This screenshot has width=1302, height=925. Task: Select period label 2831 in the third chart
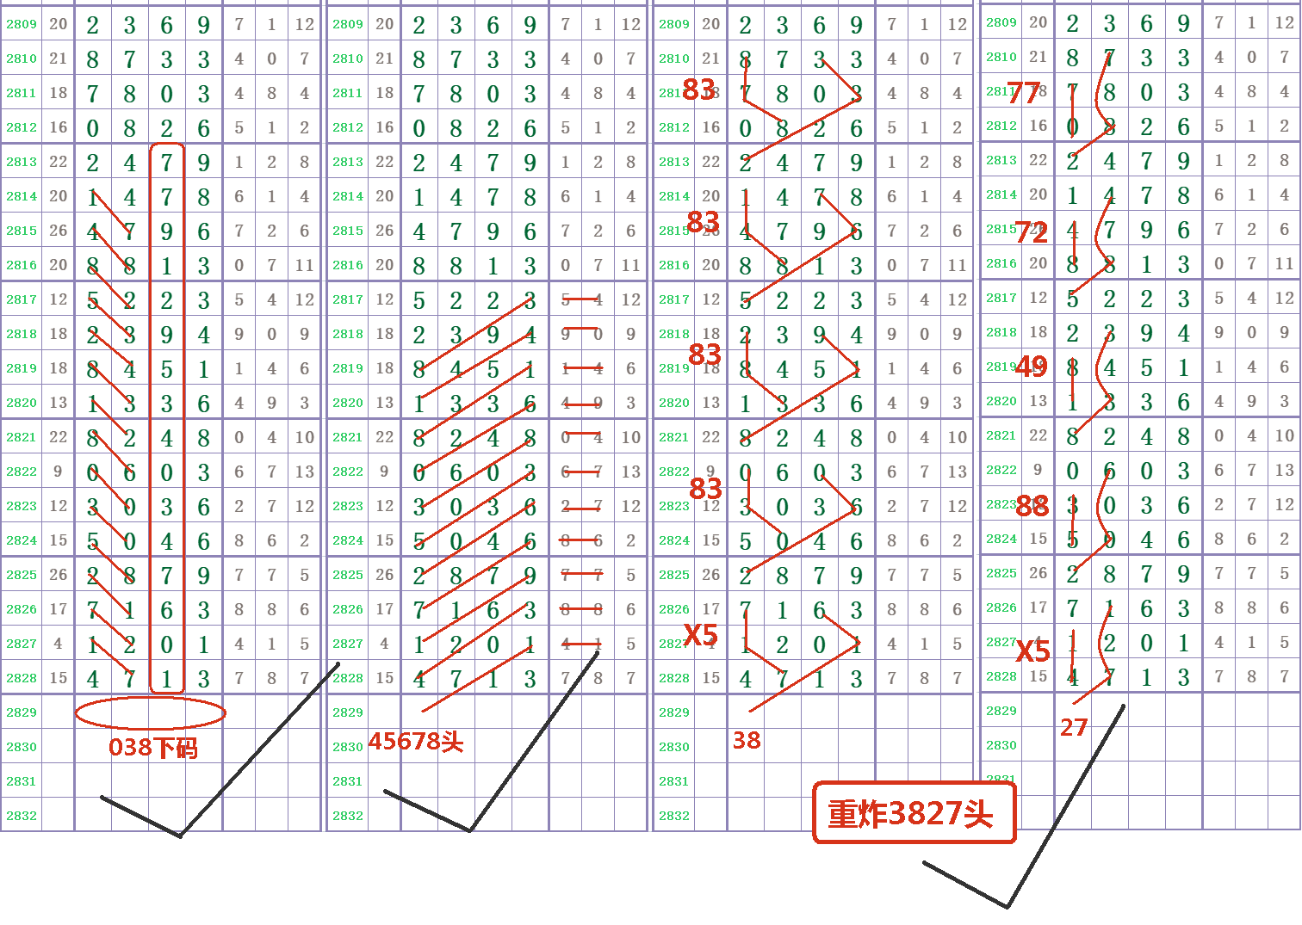point(674,781)
